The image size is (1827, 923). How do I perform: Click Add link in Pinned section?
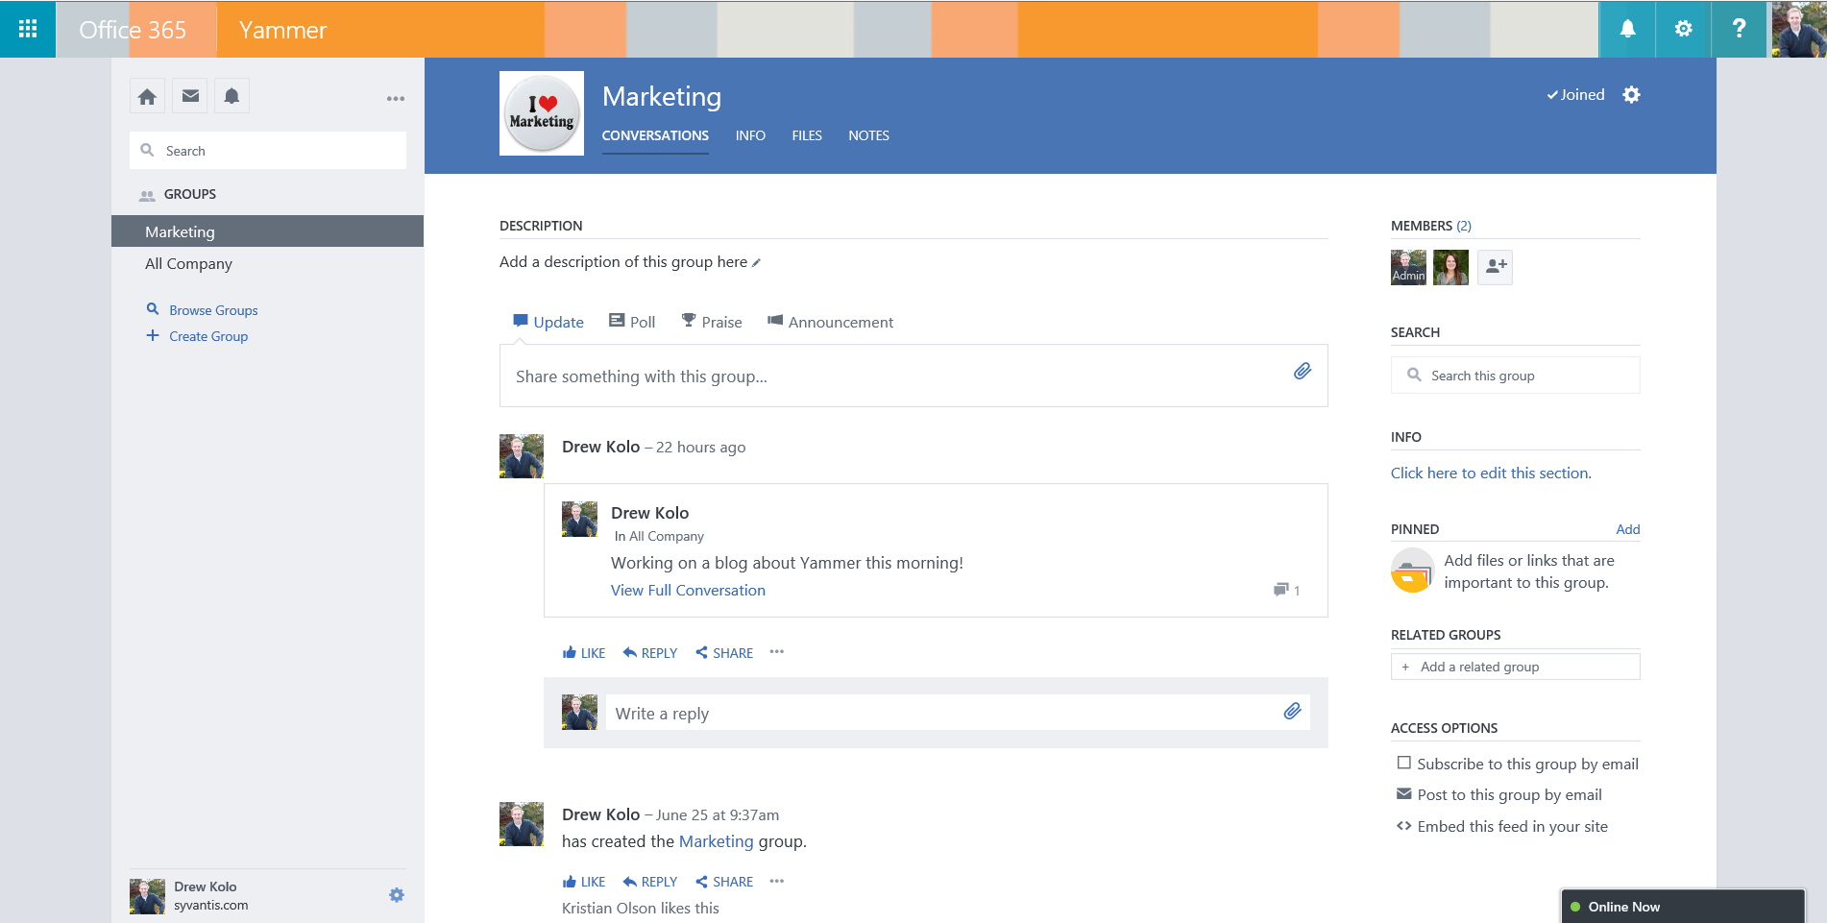coord(1627,529)
